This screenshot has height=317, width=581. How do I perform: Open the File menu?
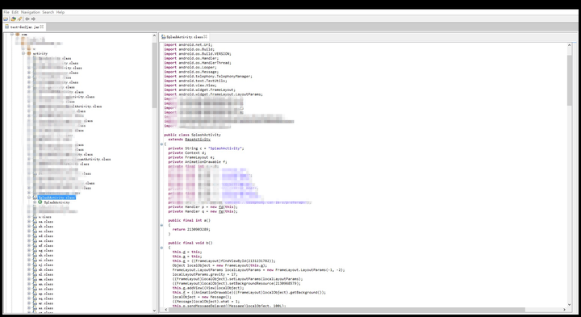coord(6,12)
